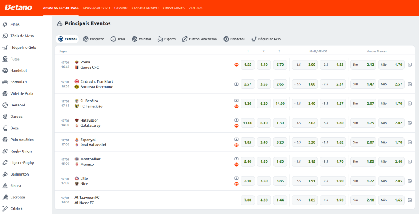The width and height of the screenshot is (419, 214).
Task: Select +2.5 goals at 1.85 for Al-Taawoun match
Action: [x=304, y=200]
